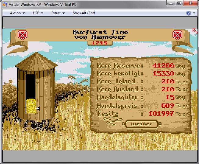
Task: Click the blue help question mark icon
Action: (x=189, y=13)
